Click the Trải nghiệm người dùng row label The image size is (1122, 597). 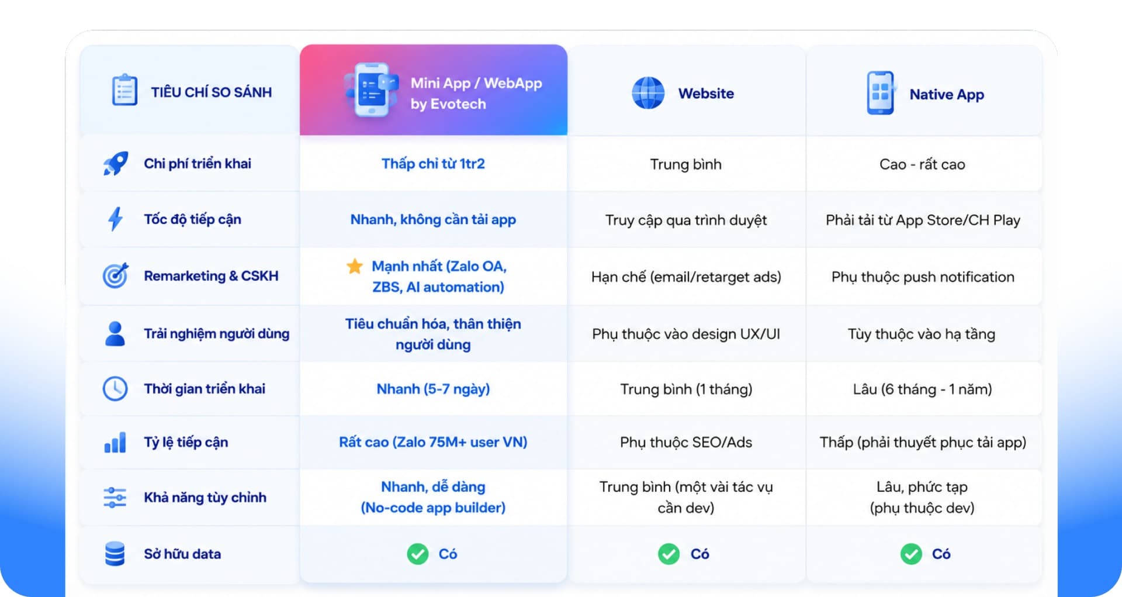coord(217,334)
